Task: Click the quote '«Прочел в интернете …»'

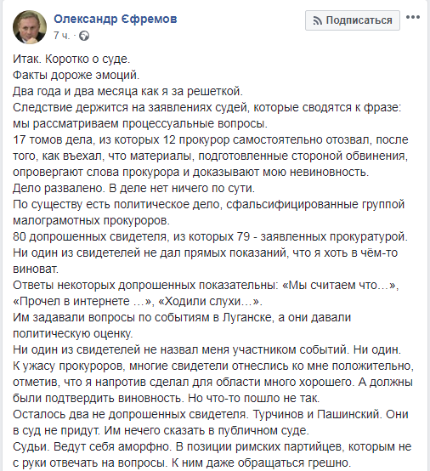Action: [x=82, y=302]
